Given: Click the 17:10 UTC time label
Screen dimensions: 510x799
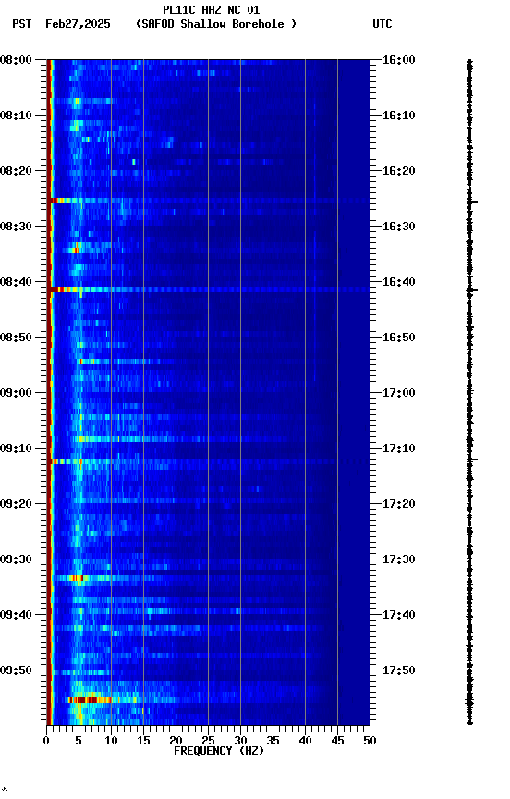Looking at the screenshot, I should point(398,449).
